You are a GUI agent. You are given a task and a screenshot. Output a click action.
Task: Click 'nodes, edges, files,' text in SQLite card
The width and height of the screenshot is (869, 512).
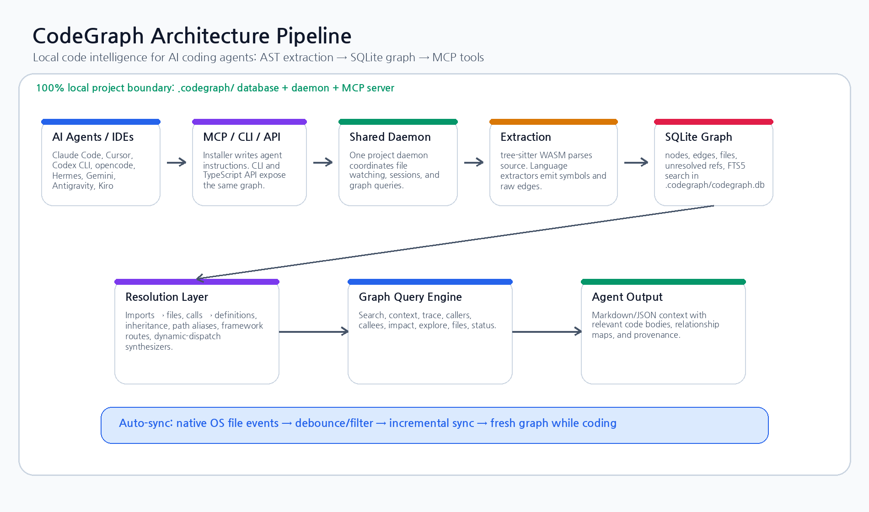click(701, 155)
